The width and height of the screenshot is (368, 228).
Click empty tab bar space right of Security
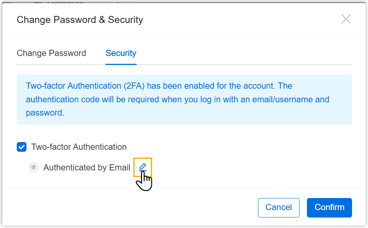click(241, 53)
